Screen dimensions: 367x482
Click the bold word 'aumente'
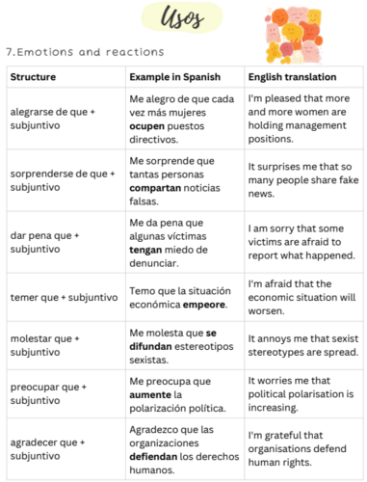pyautogui.click(x=150, y=394)
